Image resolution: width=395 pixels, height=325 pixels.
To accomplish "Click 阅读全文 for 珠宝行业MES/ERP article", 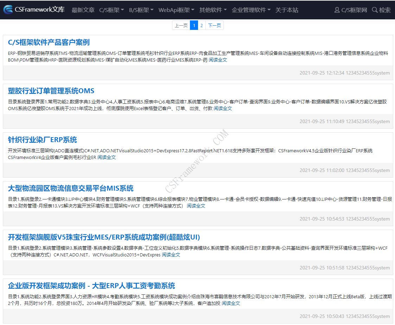I will tap(171, 255).
